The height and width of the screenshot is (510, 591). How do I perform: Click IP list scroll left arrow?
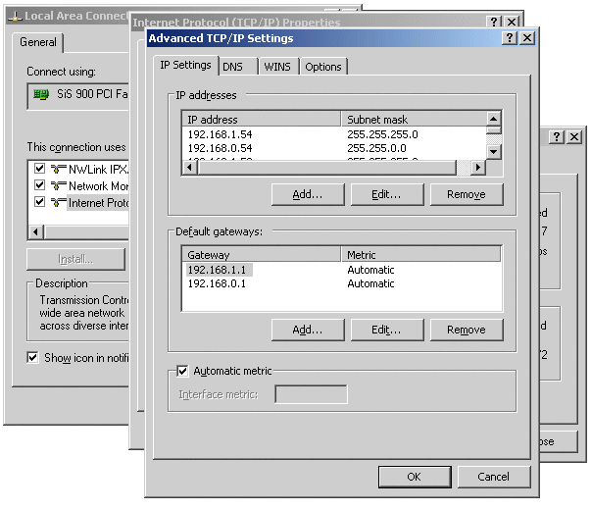coord(190,167)
